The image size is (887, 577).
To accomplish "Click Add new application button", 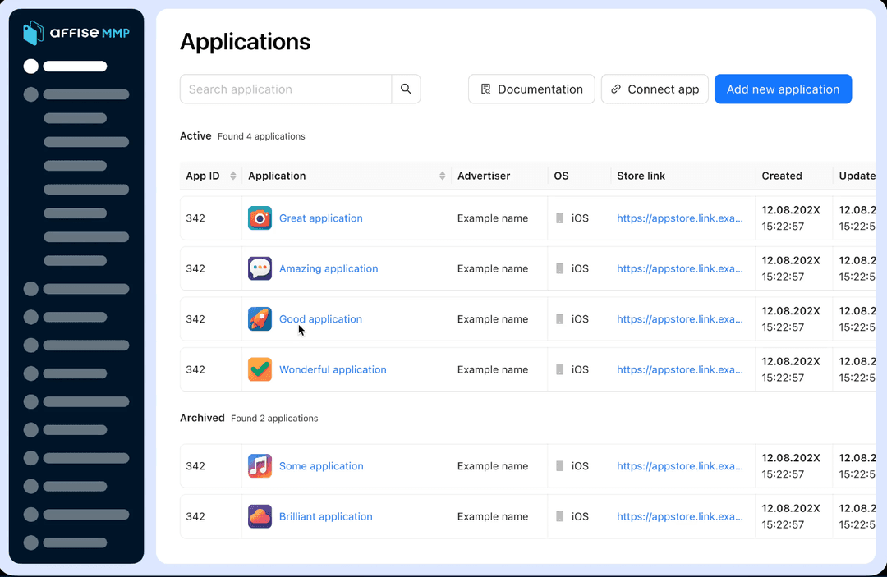I will (x=783, y=89).
